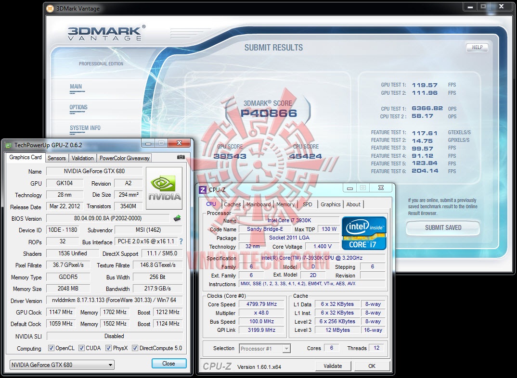This screenshot has height=378, width=517.
Task: Select the Graphics Card tab in GPU-Z
Action: (26, 157)
